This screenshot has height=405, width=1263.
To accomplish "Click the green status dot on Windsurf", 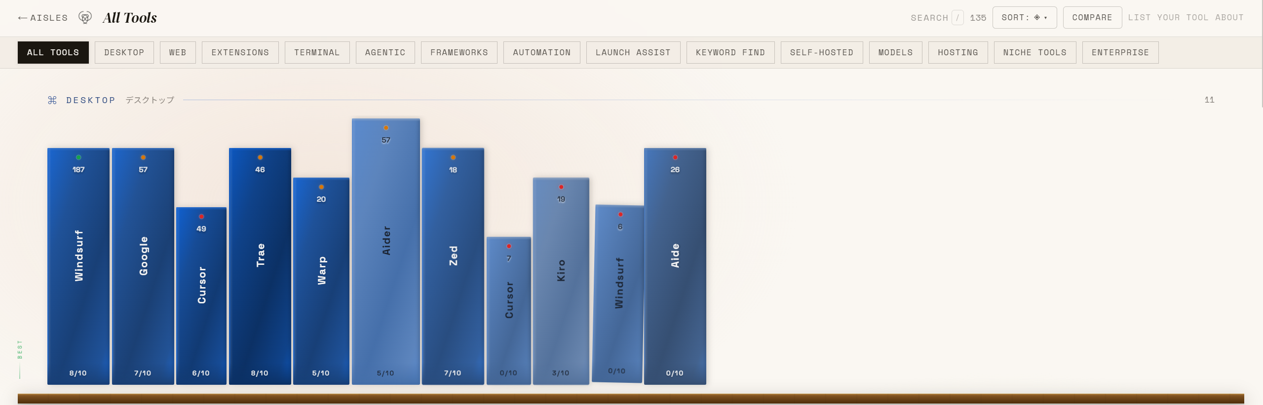I will pos(78,157).
